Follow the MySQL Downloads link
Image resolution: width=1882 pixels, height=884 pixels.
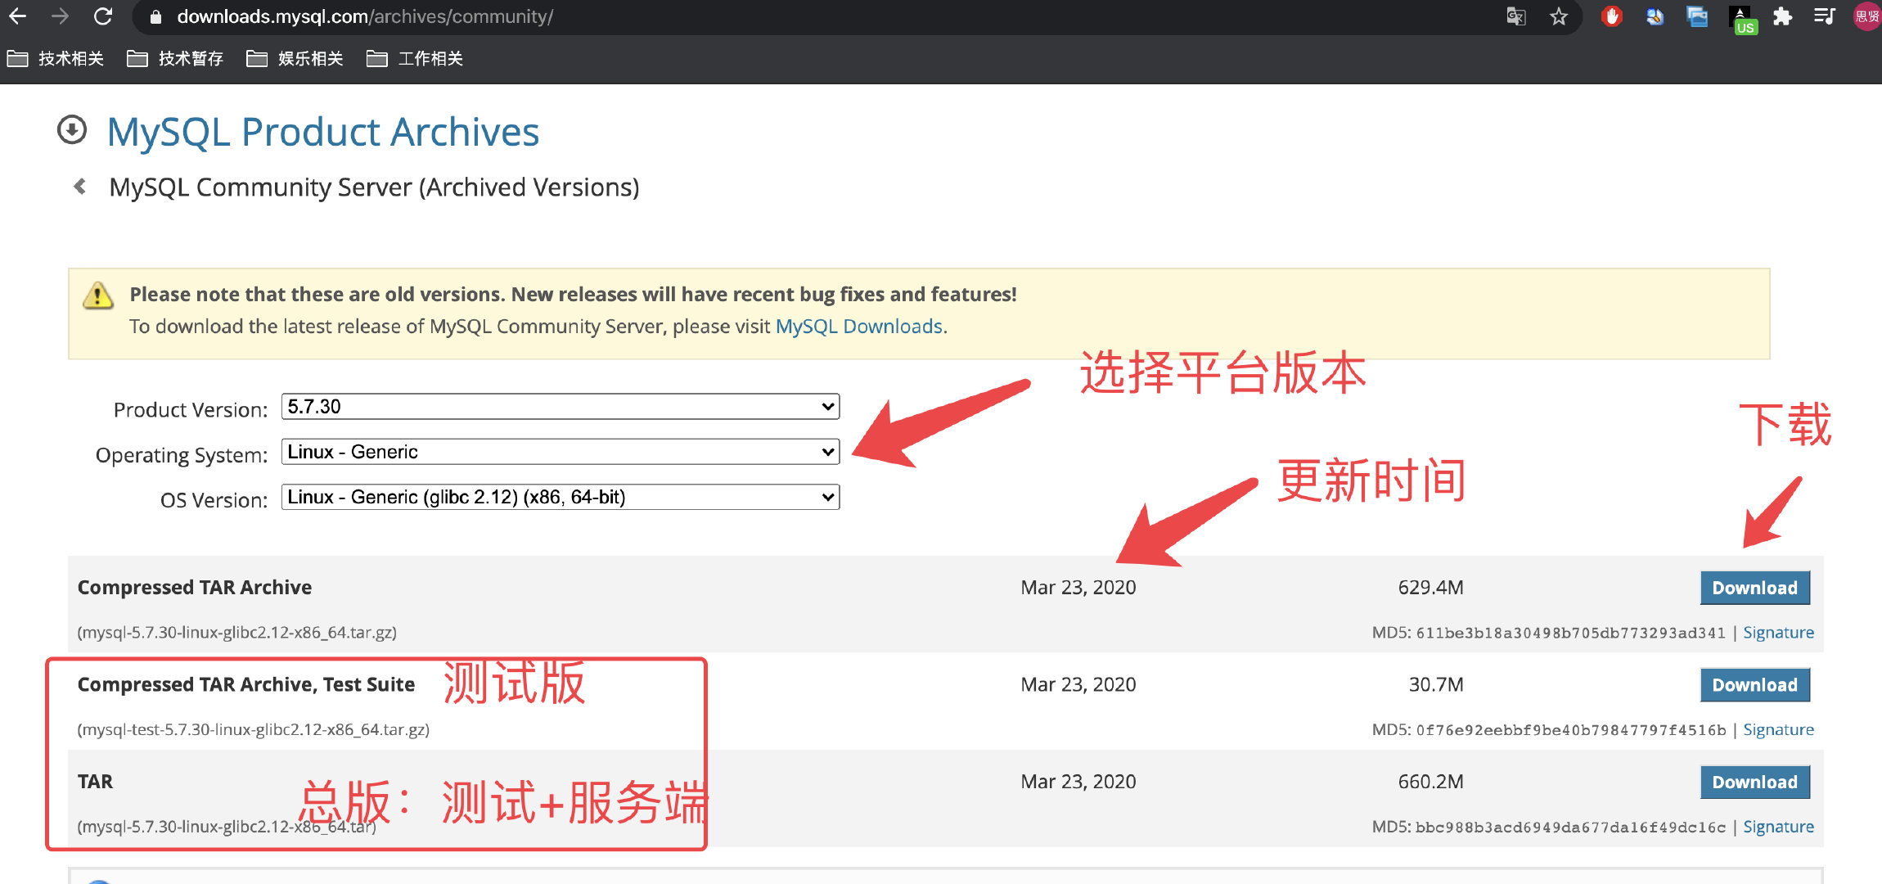[x=859, y=327]
